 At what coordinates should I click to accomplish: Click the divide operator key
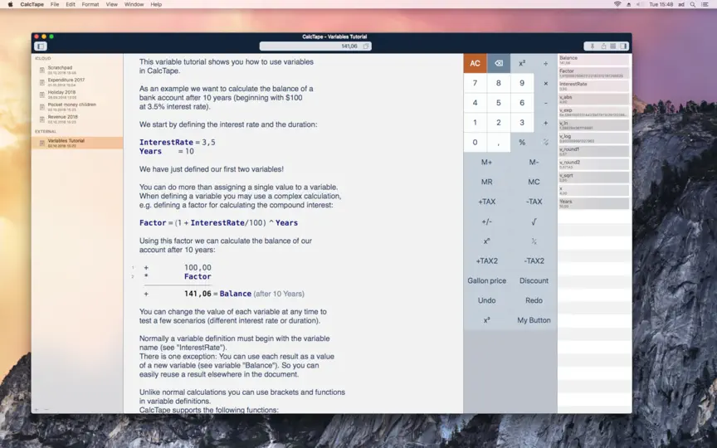point(545,64)
